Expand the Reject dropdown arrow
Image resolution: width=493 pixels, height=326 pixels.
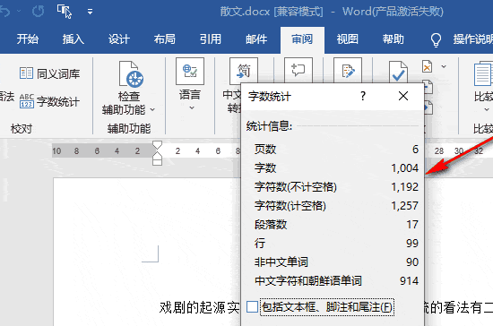pos(444,66)
